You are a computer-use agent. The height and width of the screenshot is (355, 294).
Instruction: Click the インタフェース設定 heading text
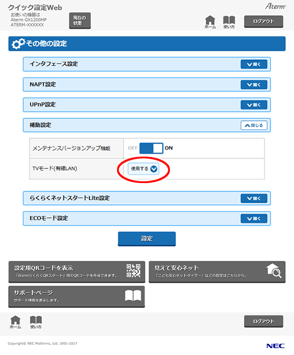point(54,64)
